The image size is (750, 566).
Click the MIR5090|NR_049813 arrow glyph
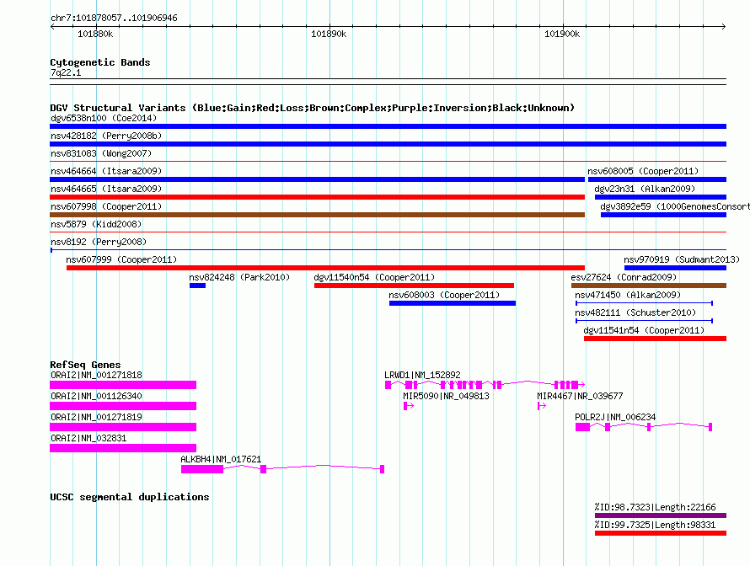pos(409,406)
